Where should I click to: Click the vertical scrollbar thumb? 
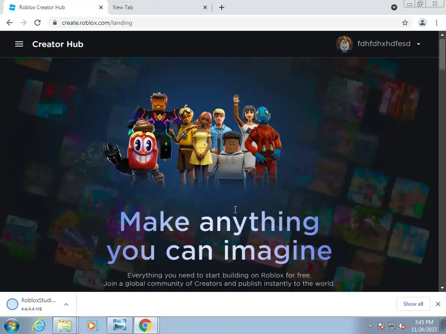click(442, 54)
